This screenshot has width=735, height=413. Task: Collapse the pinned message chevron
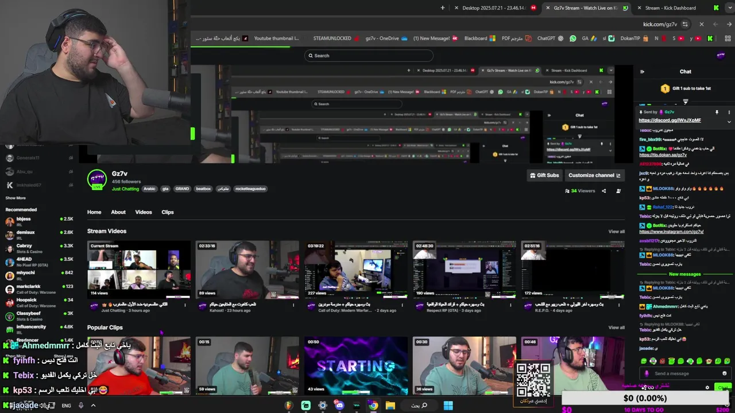729,122
